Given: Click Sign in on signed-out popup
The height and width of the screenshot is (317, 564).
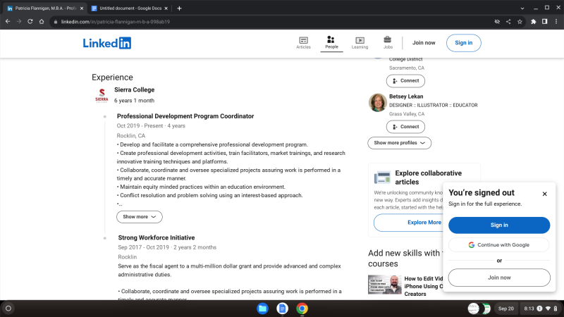Looking at the screenshot, I should (x=499, y=225).
